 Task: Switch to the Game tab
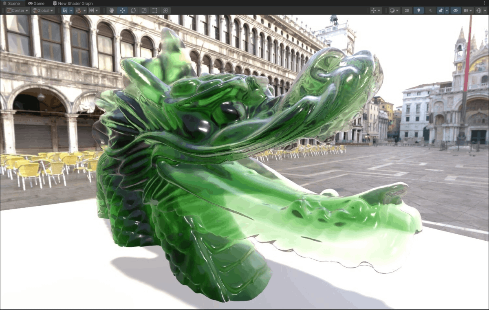pos(36,3)
